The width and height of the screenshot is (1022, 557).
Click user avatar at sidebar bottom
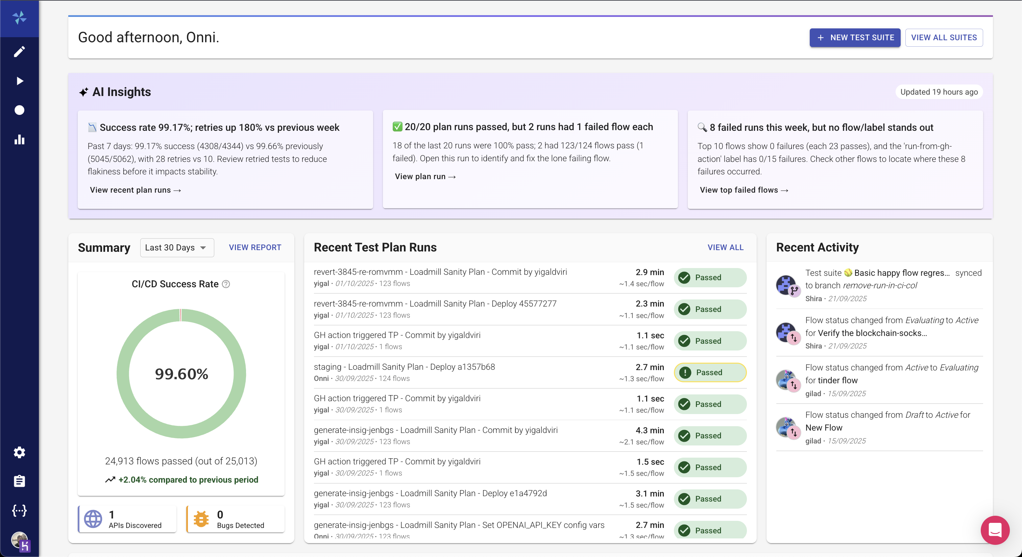[19, 540]
